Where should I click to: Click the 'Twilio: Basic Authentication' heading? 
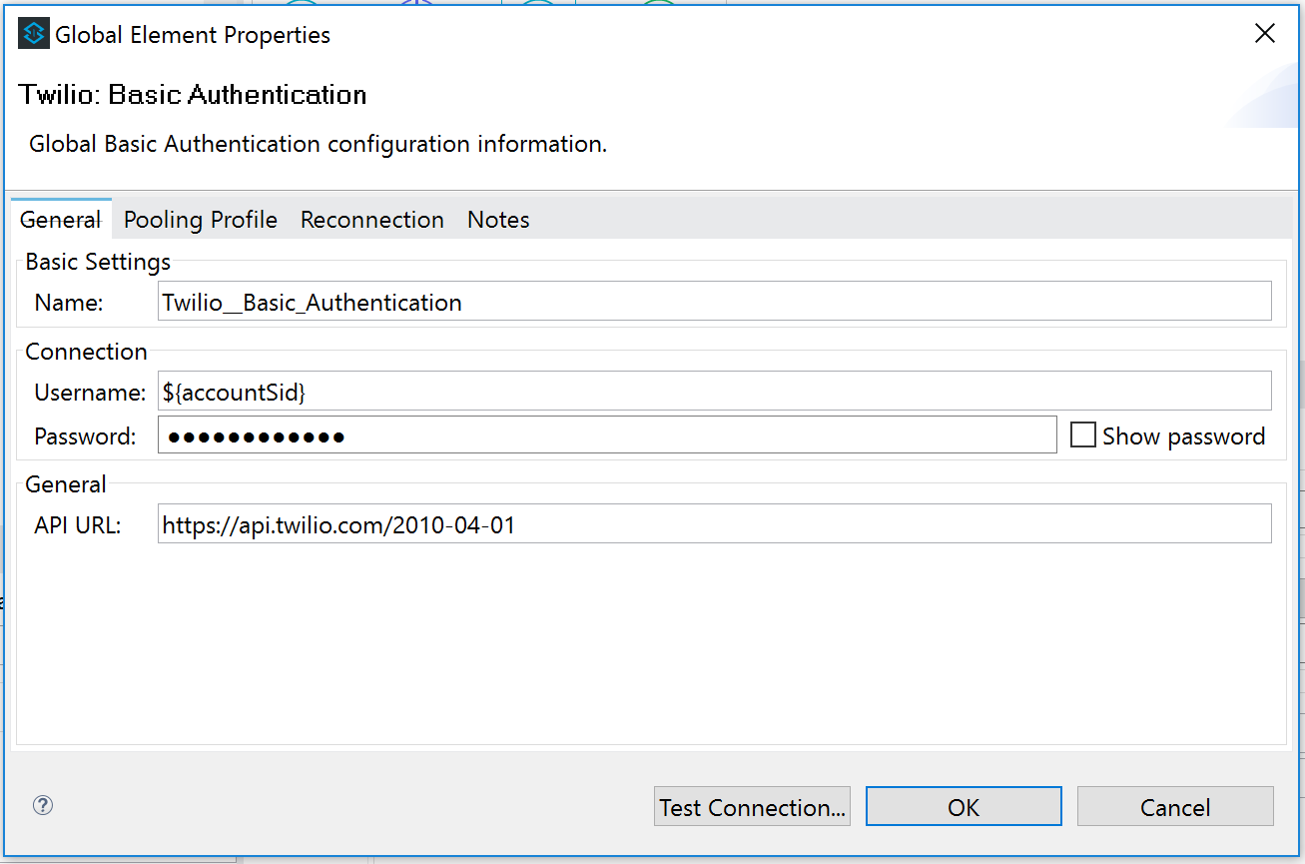[193, 95]
